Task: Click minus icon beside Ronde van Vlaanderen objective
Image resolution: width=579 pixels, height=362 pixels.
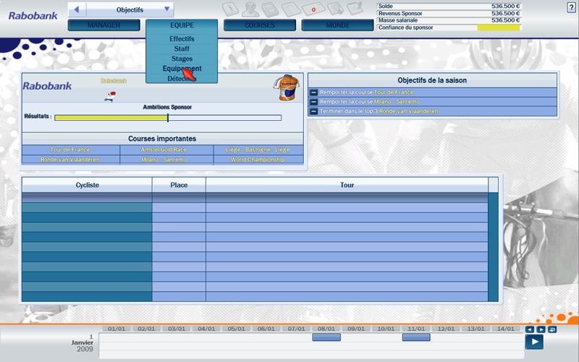Action: pos(313,111)
